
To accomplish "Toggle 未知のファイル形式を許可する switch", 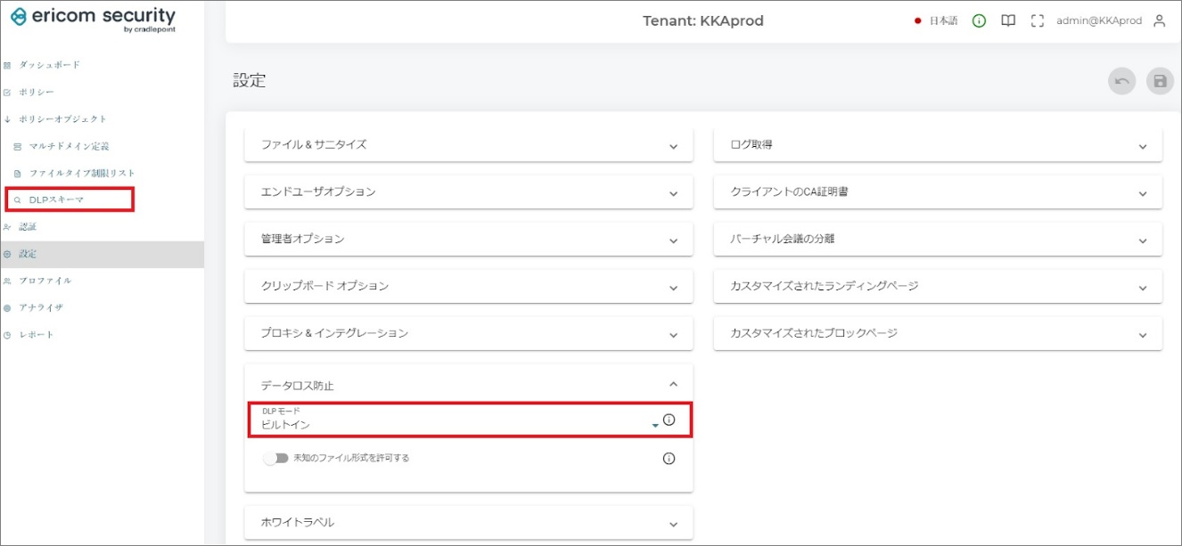I will (x=275, y=458).
